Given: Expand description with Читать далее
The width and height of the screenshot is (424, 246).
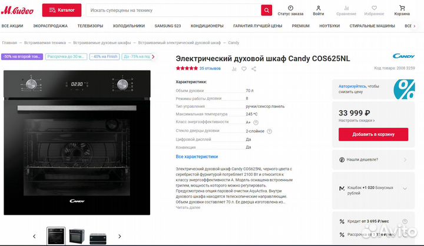Looking at the screenshot, I should click(188, 207).
